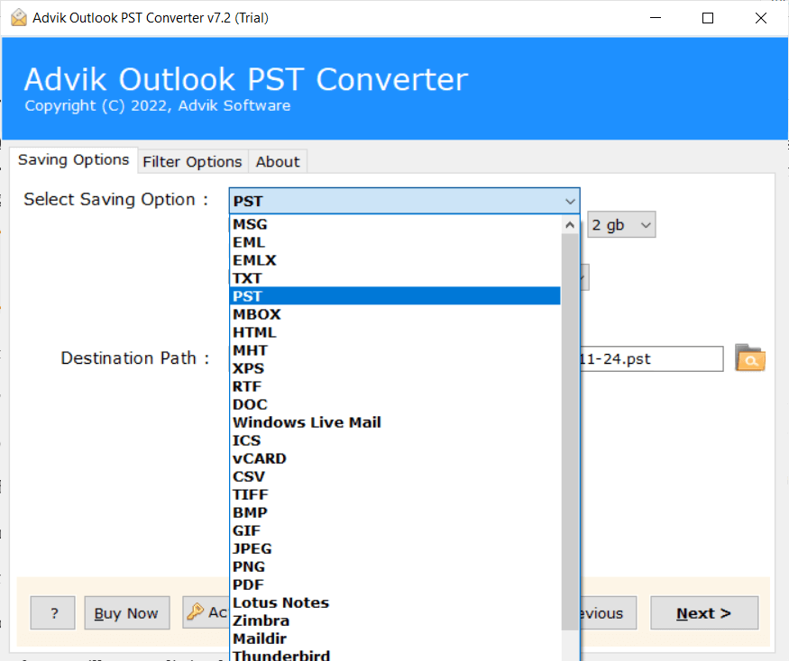Screen dimensions: 789x661
Task: Click the destination path text field
Action: [x=651, y=359]
